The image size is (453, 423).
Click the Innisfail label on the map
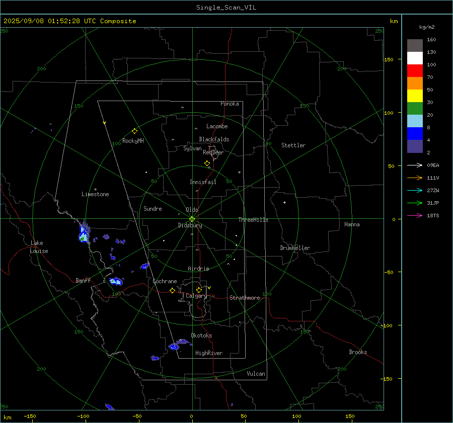pos(203,182)
